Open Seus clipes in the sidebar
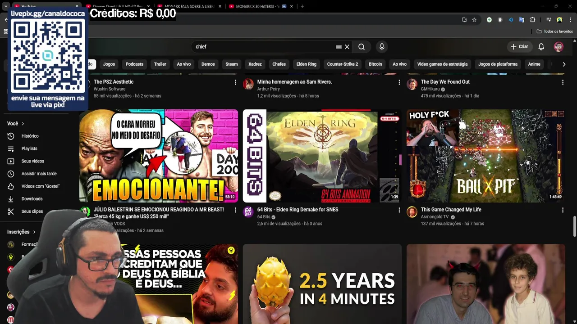 tap(32, 211)
